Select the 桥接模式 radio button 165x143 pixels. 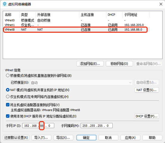[x=8, y=76]
